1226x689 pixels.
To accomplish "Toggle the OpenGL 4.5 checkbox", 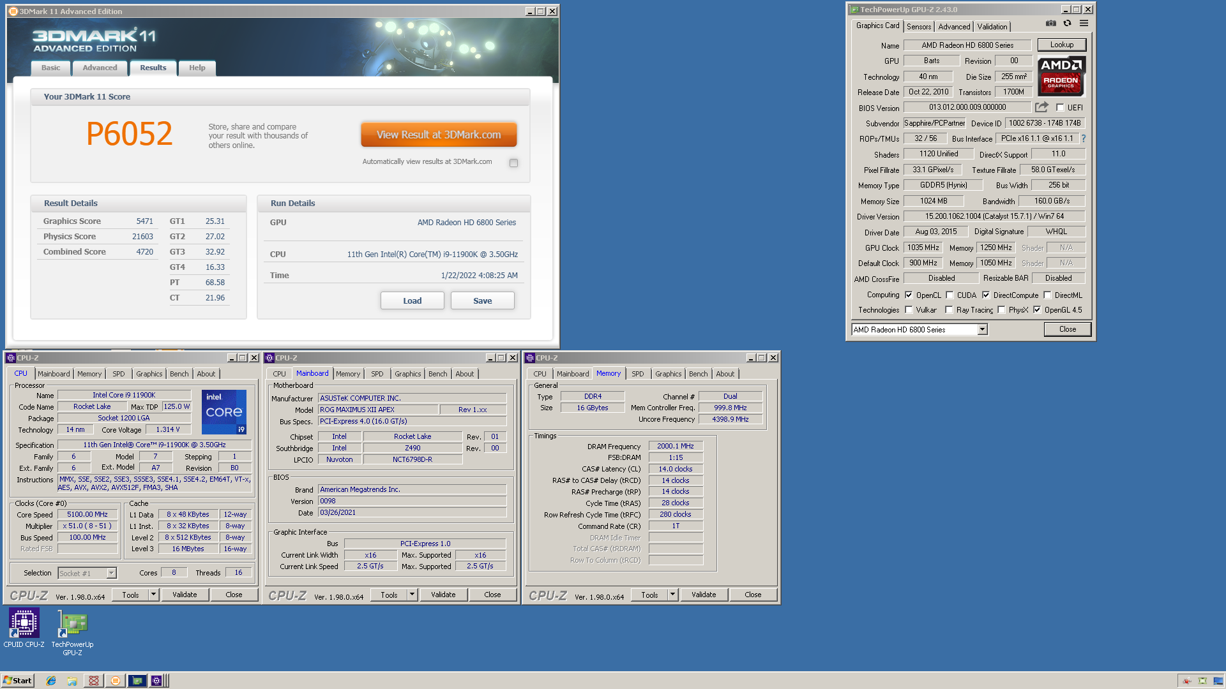I will click(x=1037, y=310).
